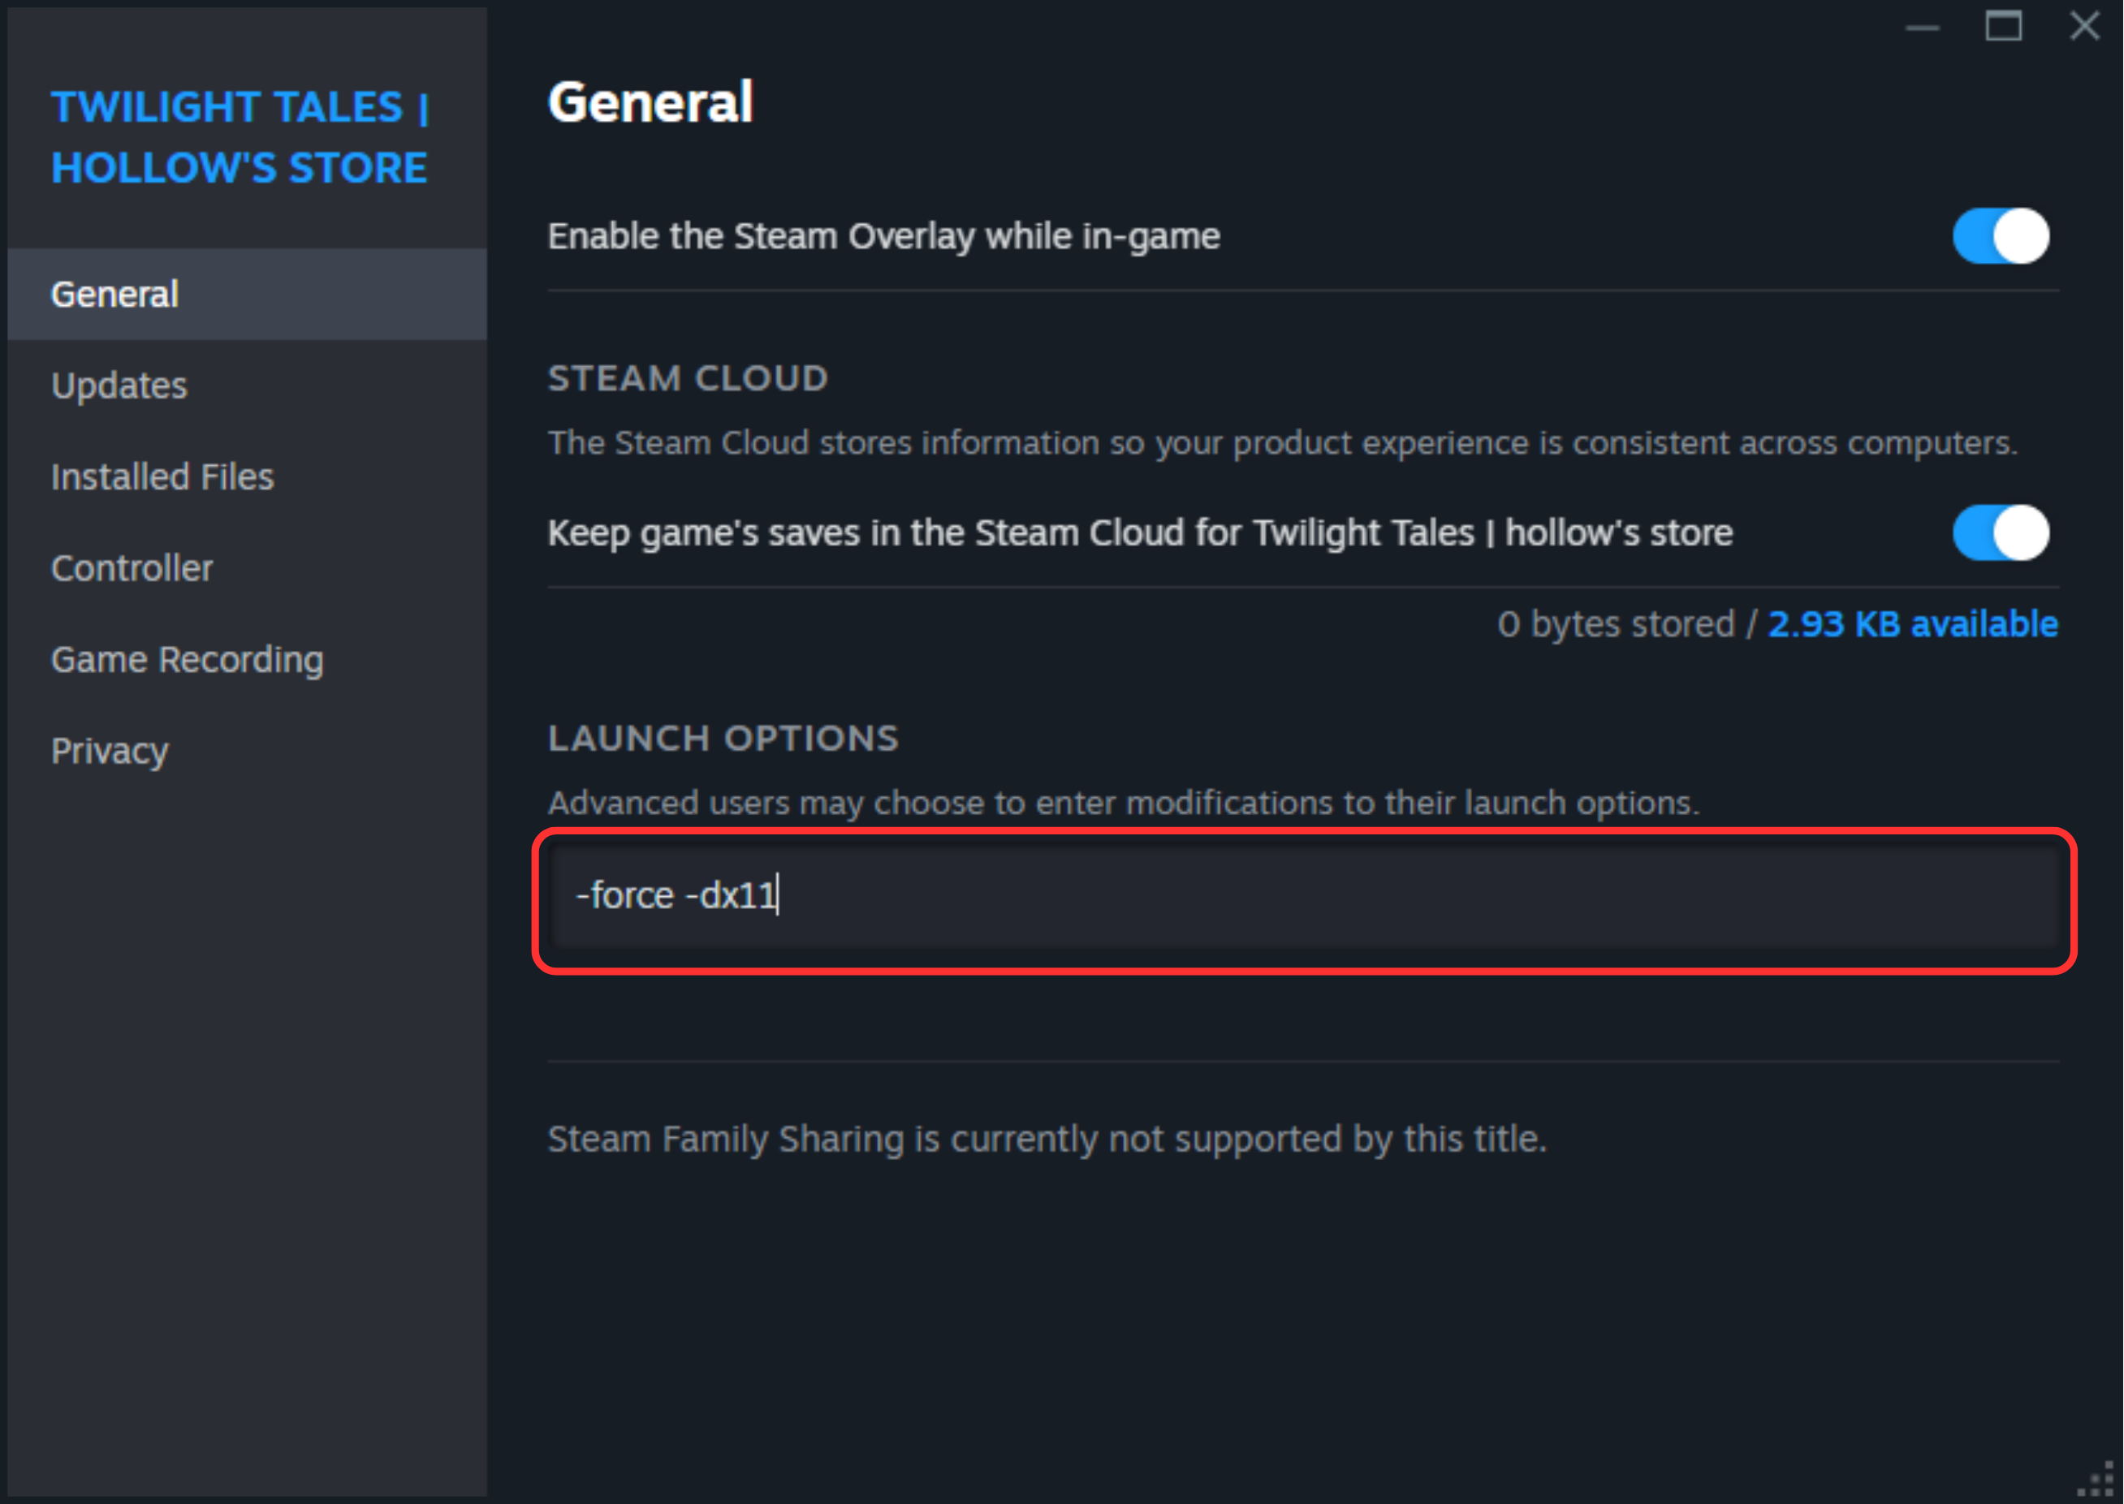Show the Privacy settings tab
Screen dimensions: 2124x1504
(x=110, y=750)
